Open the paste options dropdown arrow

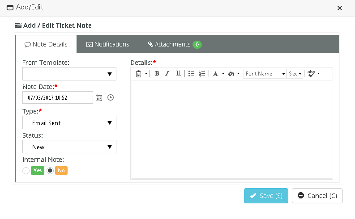(x=146, y=74)
